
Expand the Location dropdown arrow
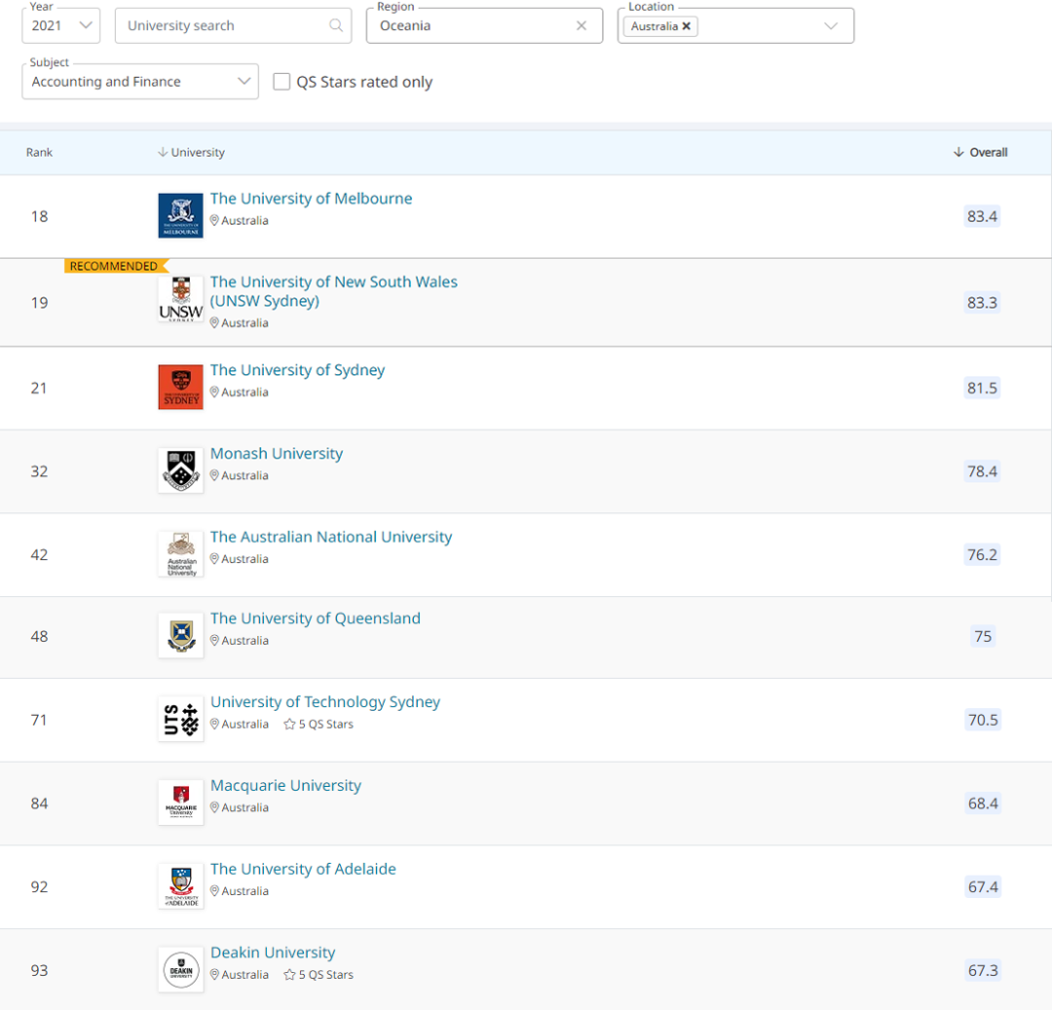(x=831, y=26)
